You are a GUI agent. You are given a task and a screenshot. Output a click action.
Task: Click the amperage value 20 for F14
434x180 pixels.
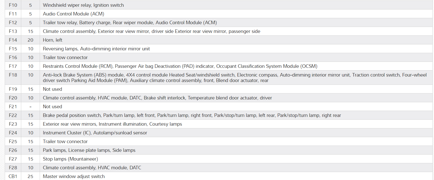pyautogui.click(x=30, y=40)
